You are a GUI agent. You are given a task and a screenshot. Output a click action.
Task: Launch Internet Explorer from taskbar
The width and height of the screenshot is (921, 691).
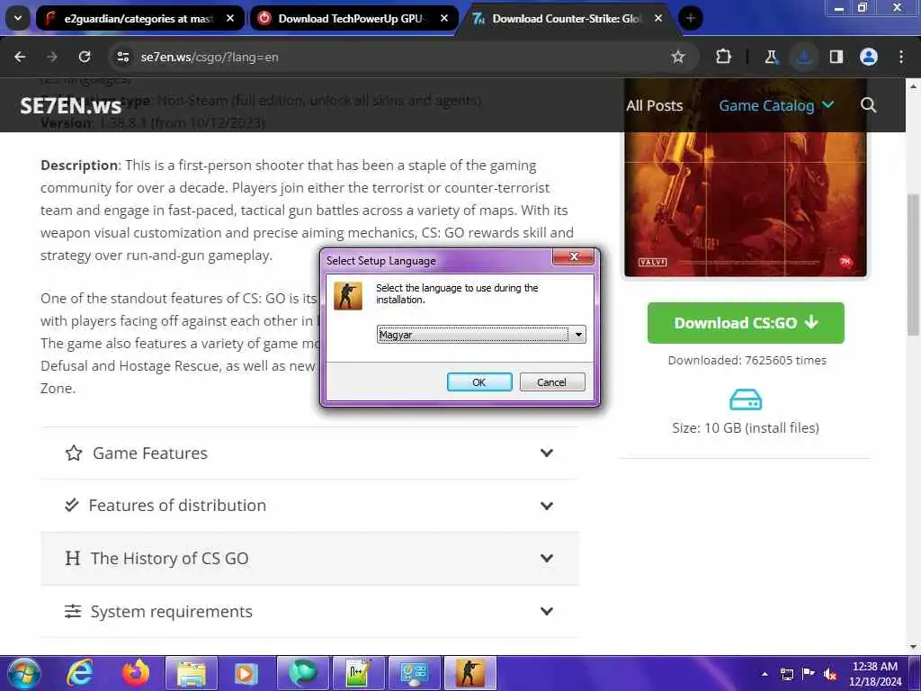pos(79,673)
